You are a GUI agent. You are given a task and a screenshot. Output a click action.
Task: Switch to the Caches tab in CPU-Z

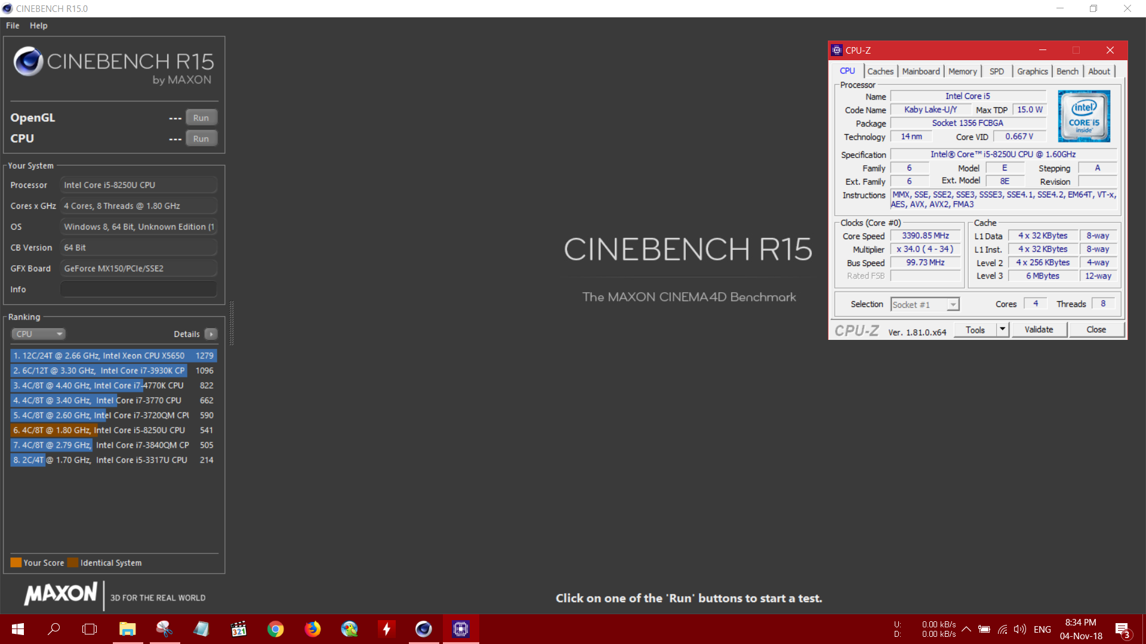pyautogui.click(x=880, y=72)
